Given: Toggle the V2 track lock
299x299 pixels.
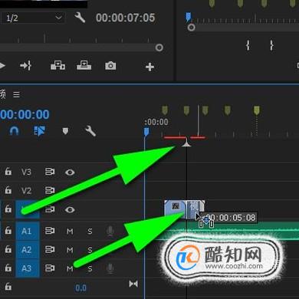Looking at the screenshot, I should [8, 190].
